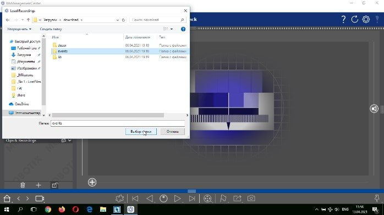Open the view options dropdown arrow
This screenshot has width=384, height=215.
point(172,29)
